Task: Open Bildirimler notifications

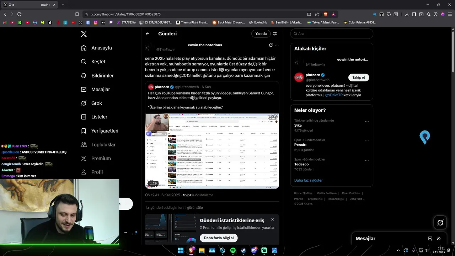Action: [x=97, y=75]
